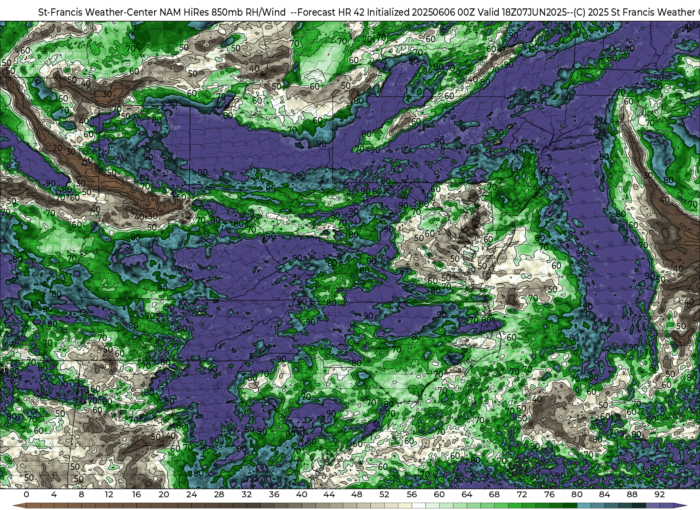Image resolution: width=700 pixels, height=510 pixels.
Task: Pick the first teal swatch below the 80 tick
Action: click(x=584, y=506)
